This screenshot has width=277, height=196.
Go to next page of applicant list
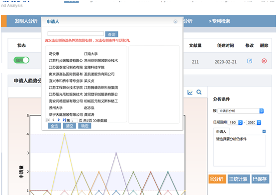pos(59,120)
